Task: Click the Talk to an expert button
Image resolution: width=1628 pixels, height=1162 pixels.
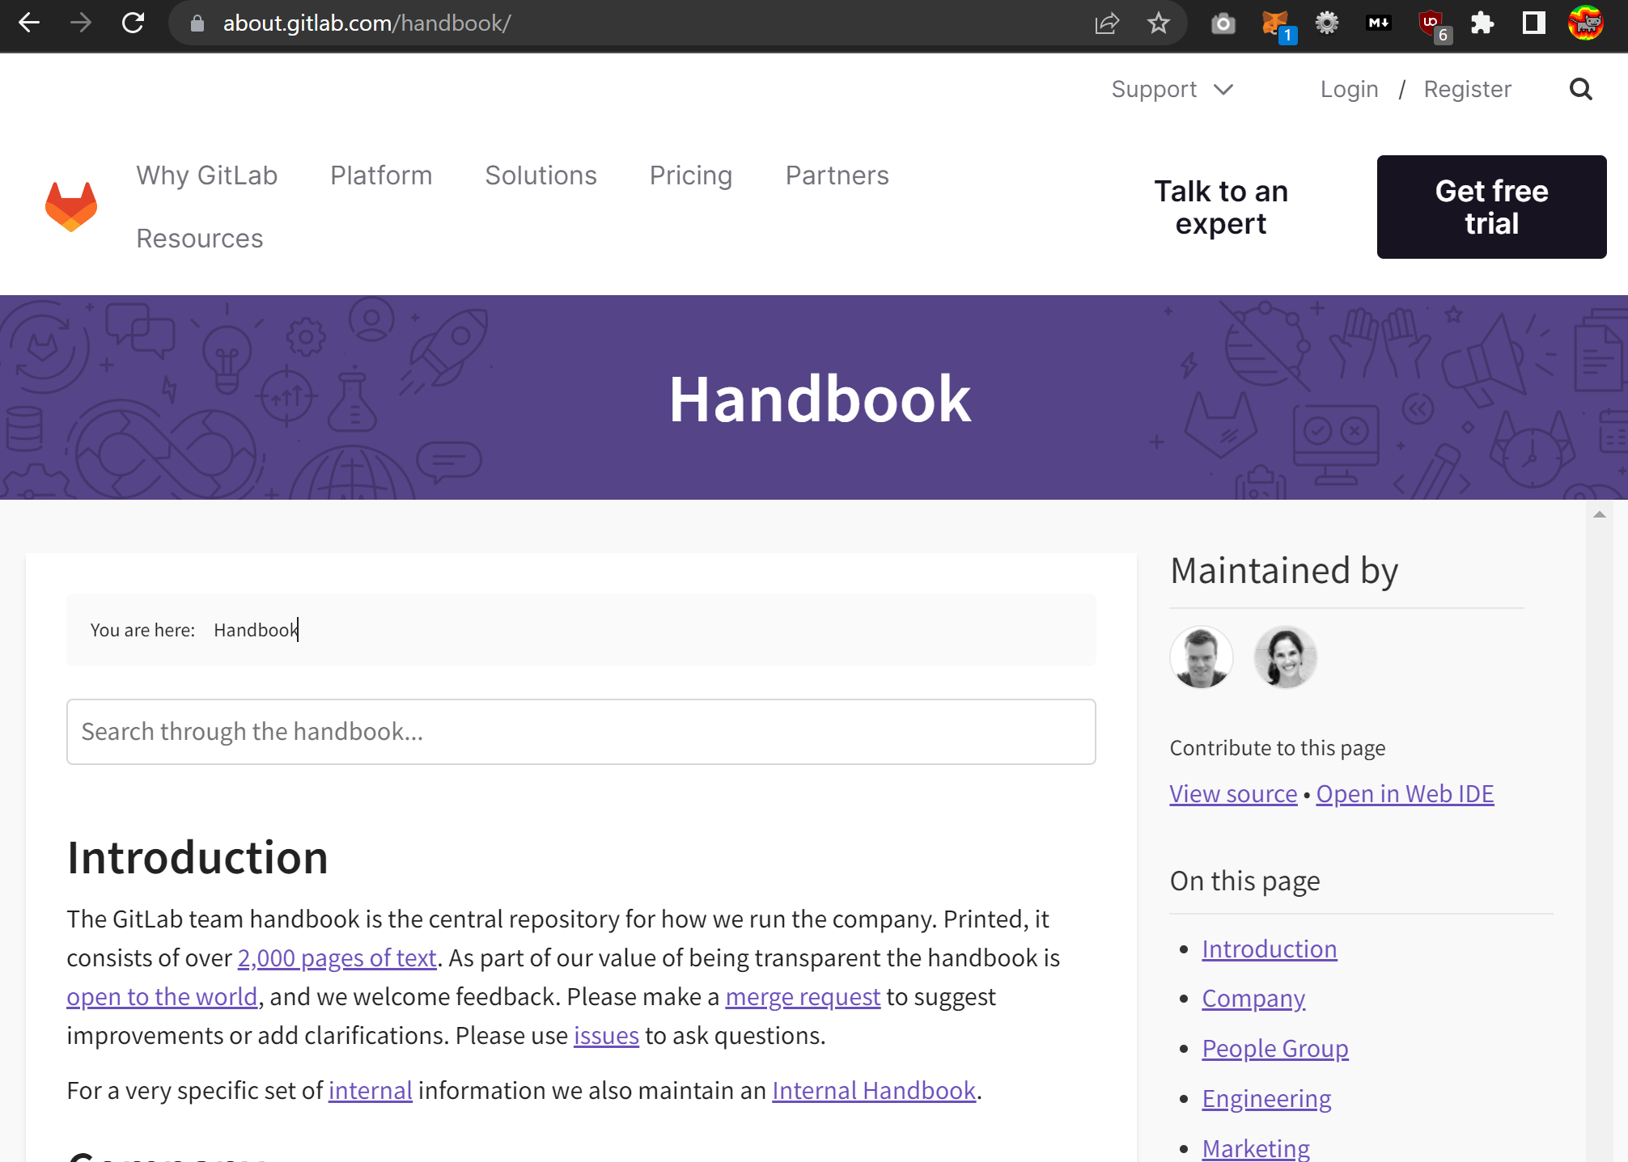Action: click(x=1220, y=207)
